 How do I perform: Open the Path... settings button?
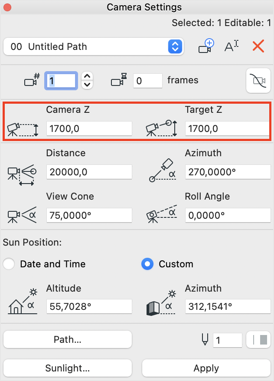pyautogui.click(x=68, y=339)
